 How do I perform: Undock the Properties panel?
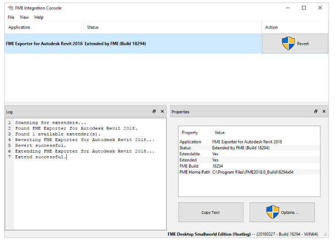coord(316,111)
